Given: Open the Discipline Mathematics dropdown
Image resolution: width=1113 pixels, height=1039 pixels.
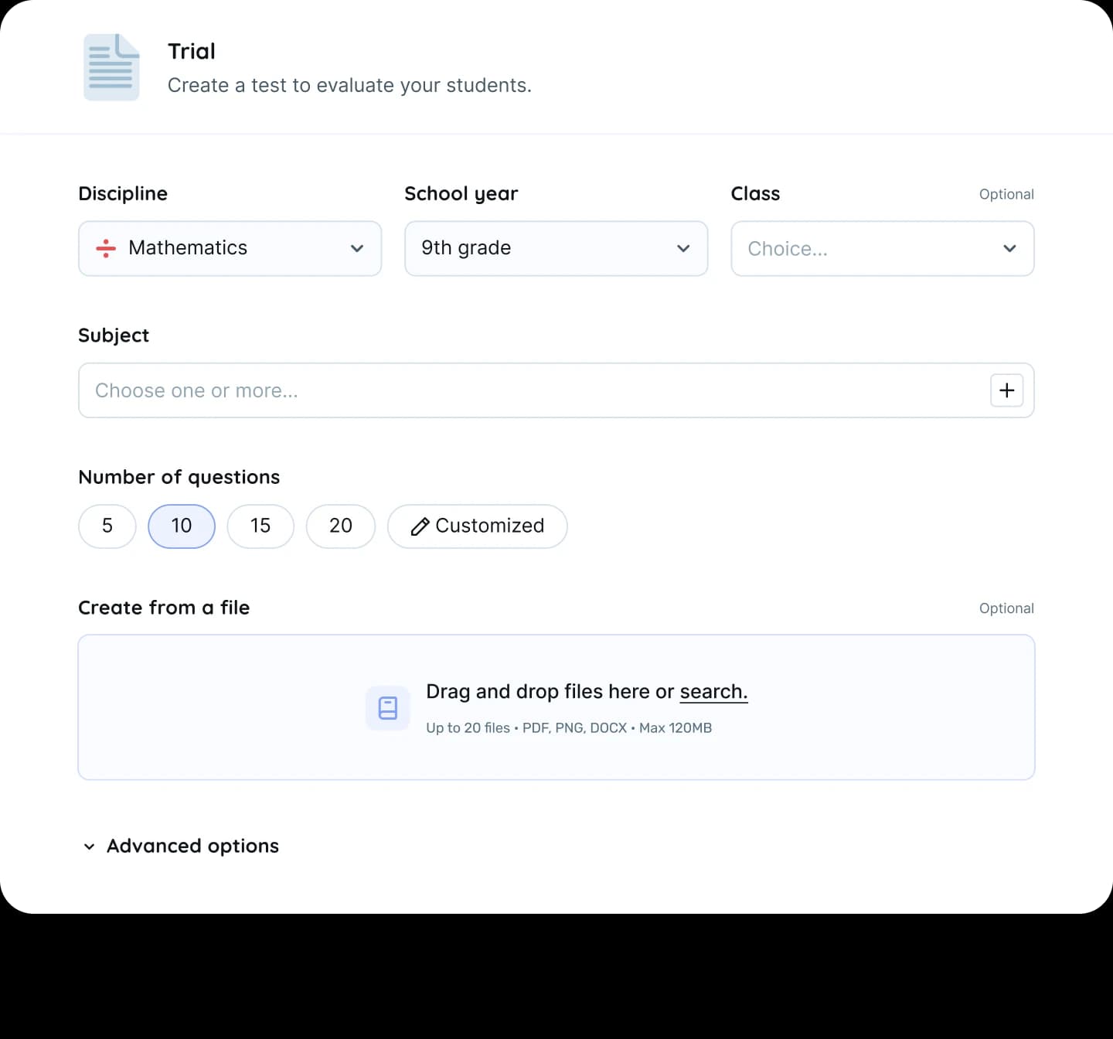Looking at the screenshot, I should click(230, 248).
